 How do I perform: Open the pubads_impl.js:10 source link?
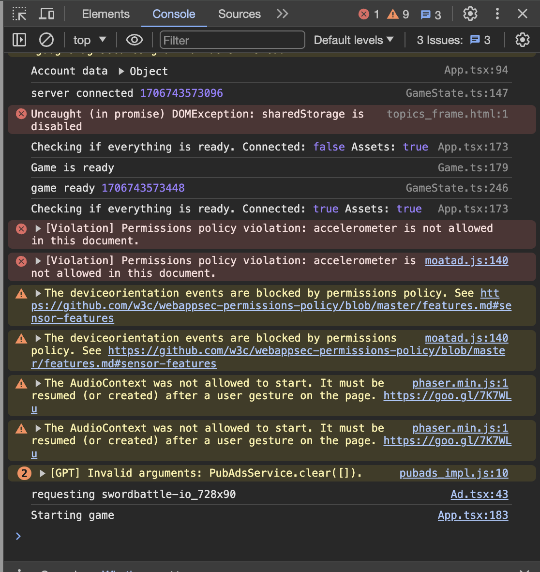click(x=453, y=473)
